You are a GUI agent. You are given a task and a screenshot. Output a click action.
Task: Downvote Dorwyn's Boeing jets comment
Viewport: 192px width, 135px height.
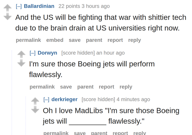click(x=21, y=63)
